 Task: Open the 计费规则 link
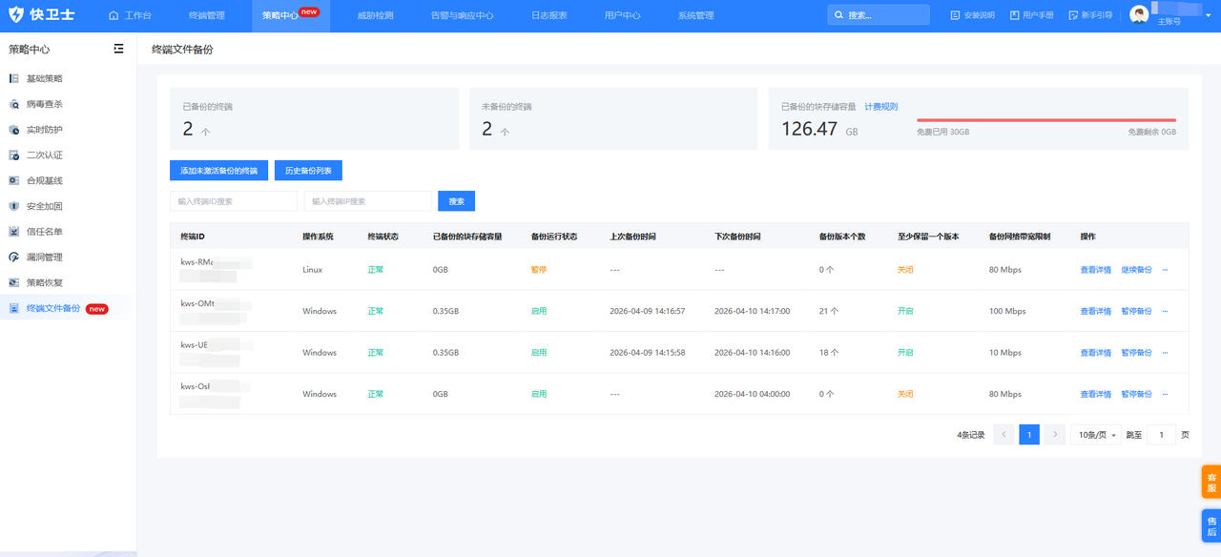point(880,107)
